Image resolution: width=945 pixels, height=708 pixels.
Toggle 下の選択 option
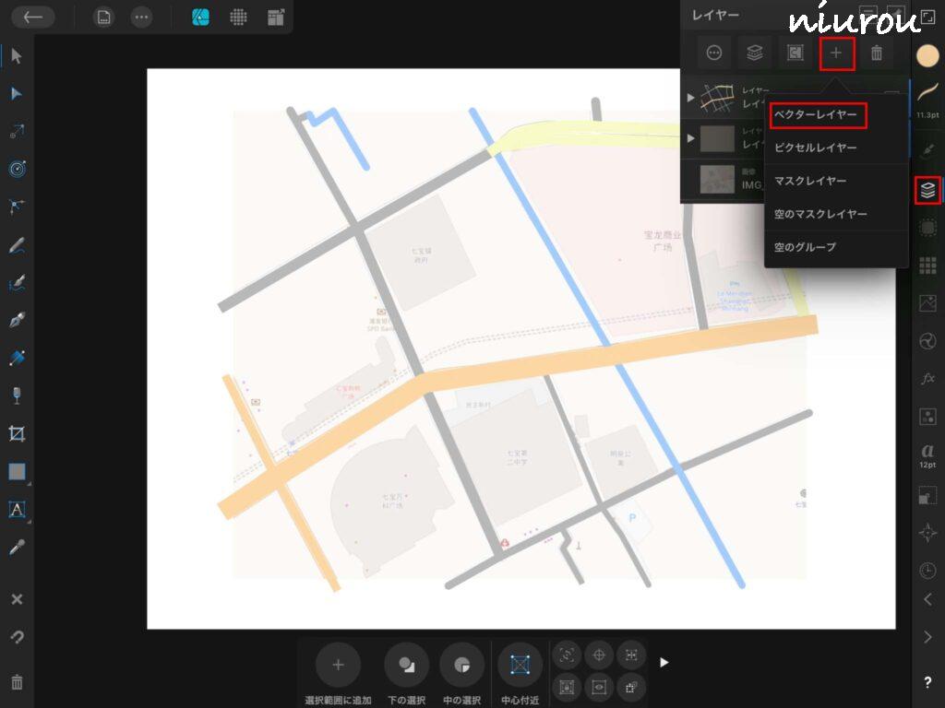407,664
